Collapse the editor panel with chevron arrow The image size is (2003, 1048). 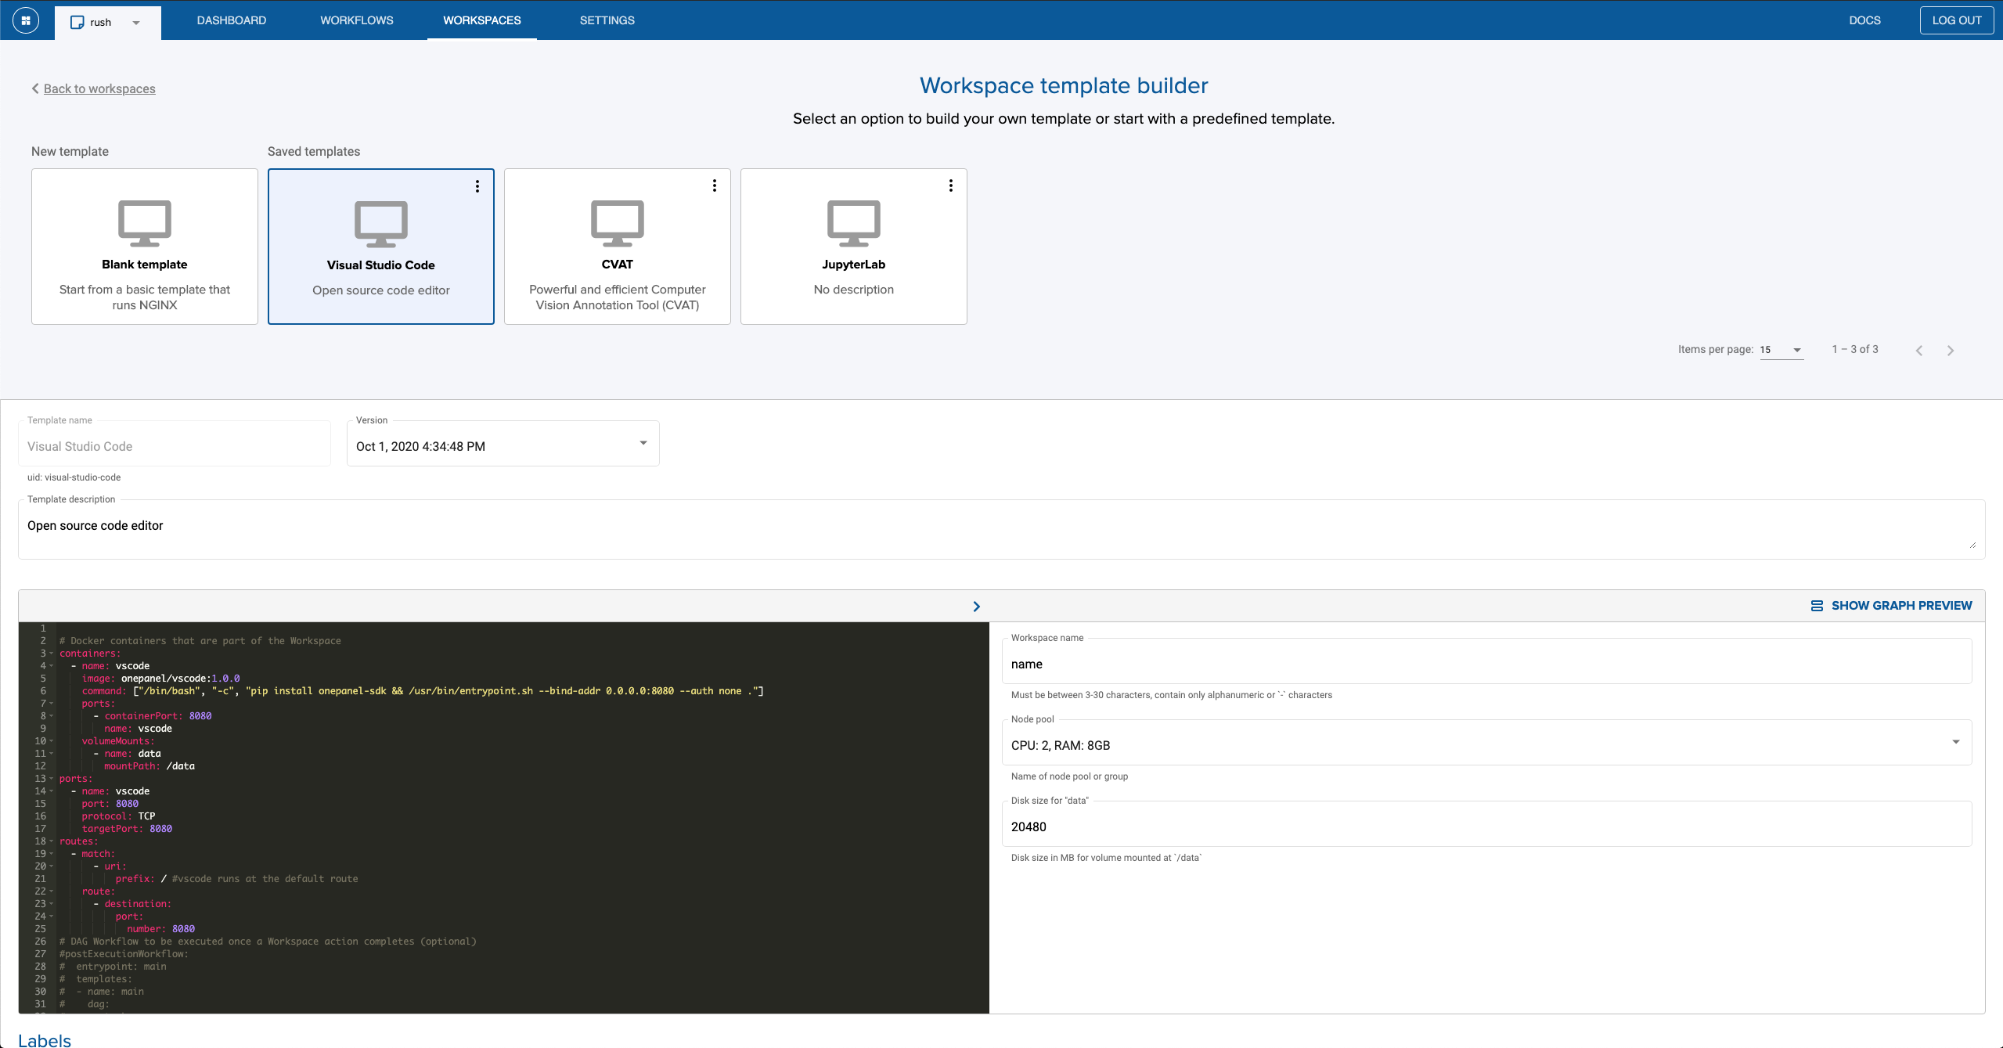[x=976, y=607]
